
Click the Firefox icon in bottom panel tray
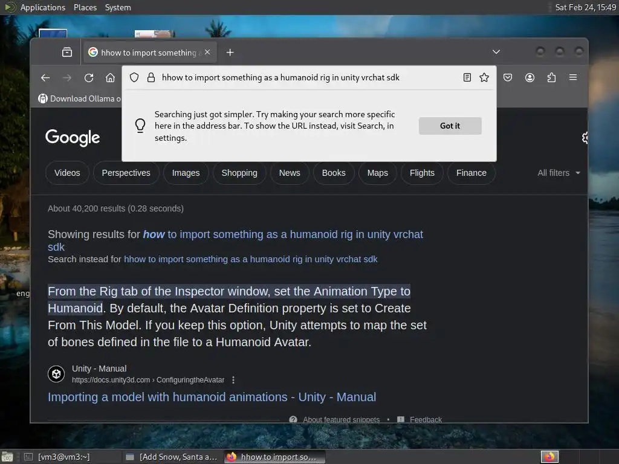point(549,457)
